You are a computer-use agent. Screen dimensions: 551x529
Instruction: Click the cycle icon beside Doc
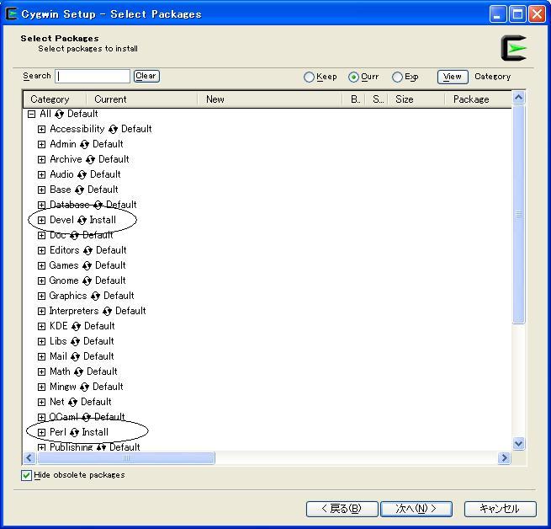pyautogui.click(x=74, y=236)
